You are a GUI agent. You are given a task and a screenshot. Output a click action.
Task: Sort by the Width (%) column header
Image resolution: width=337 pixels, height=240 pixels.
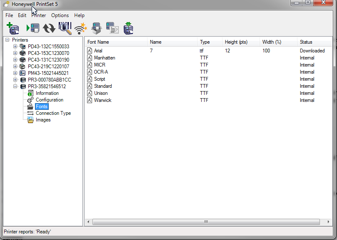click(278, 42)
